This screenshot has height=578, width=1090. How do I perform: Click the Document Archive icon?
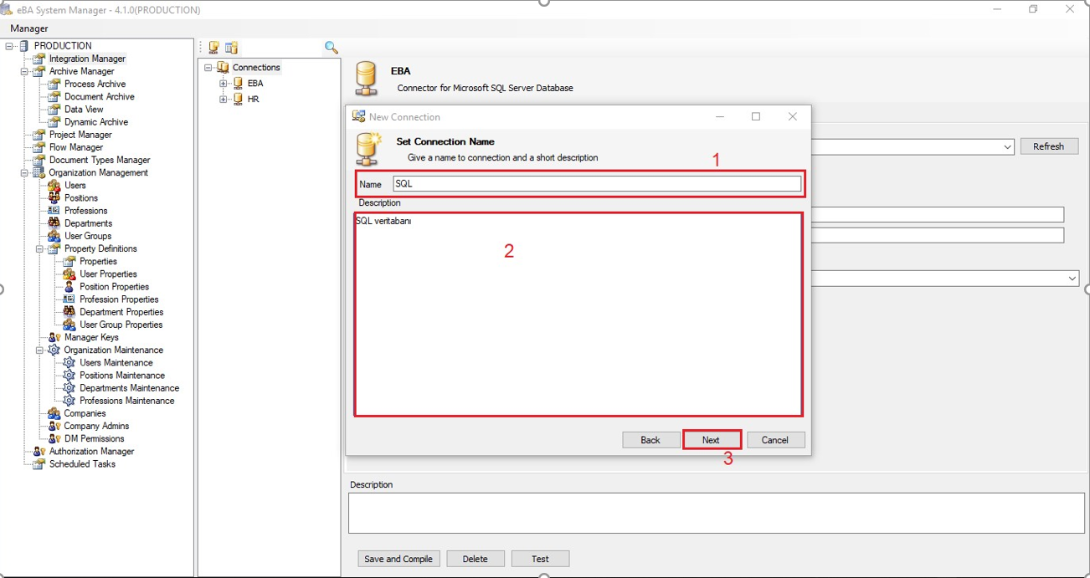pos(54,96)
